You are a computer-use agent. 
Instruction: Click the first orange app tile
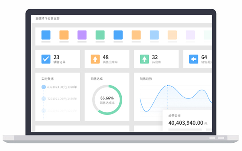(64, 35)
